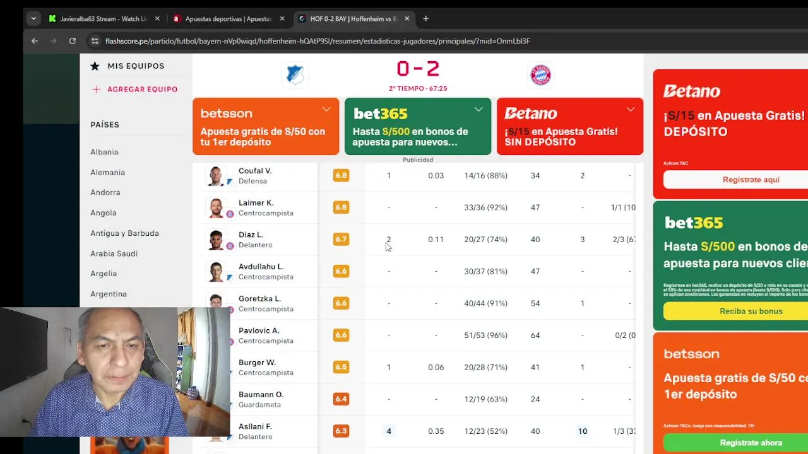Open Laimer K. player name
Image resolution: width=808 pixels, height=454 pixels.
[x=256, y=203]
